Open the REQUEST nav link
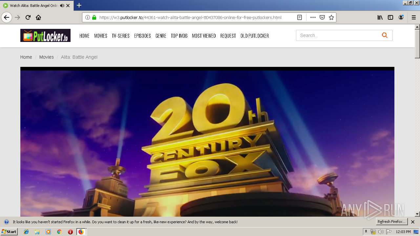Viewport: 420px width, 236px height. pyautogui.click(x=228, y=36)
